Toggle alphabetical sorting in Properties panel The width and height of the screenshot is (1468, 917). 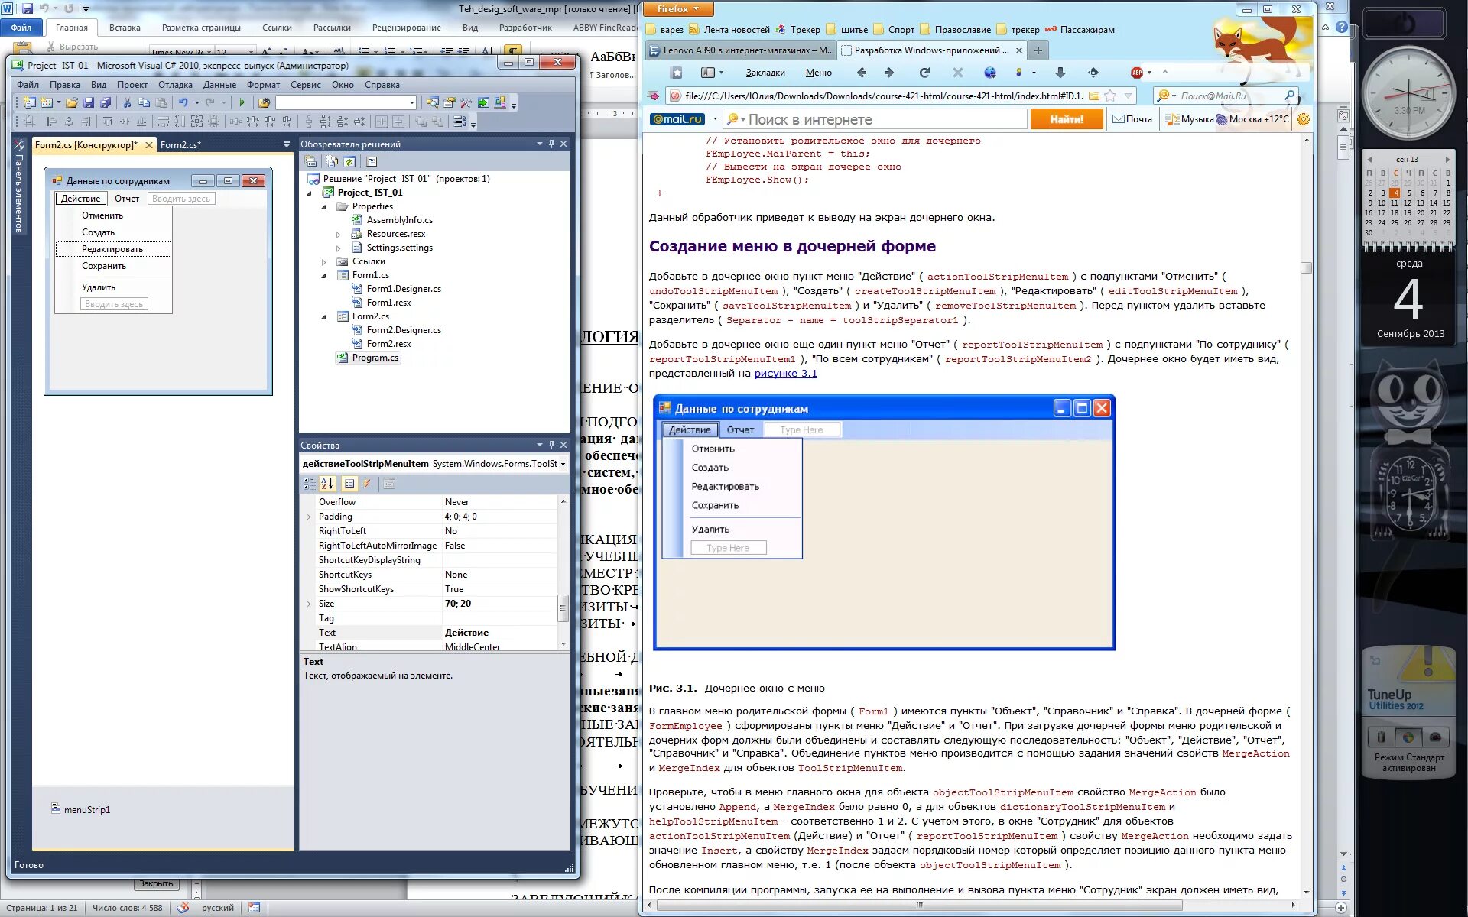pyautogui.click(x=327, y=484)
